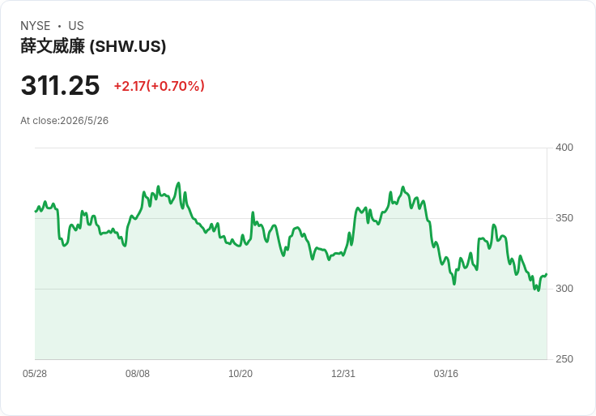Click the 05/28 x-axis date label
This screenshot has height=416, width=596.
point(35,374)
